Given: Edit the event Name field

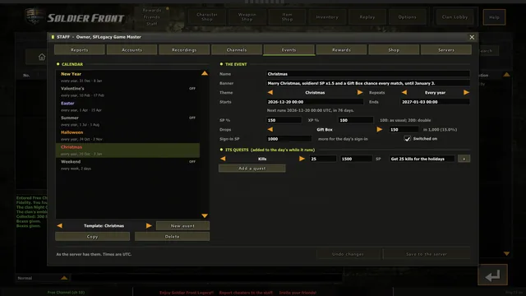Looking at the screenshot, I should point(368,74).
